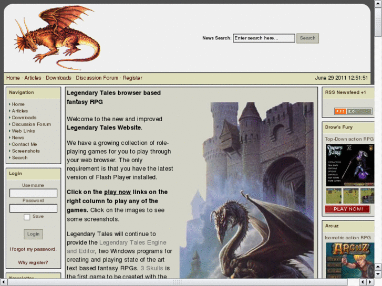Go to Discussion Forum in Navigation panel
Viewport: 382px width, 286px height.
(32, 124)
